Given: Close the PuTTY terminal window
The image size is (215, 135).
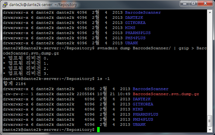Looking at the screenshot, I should [205, 3].
